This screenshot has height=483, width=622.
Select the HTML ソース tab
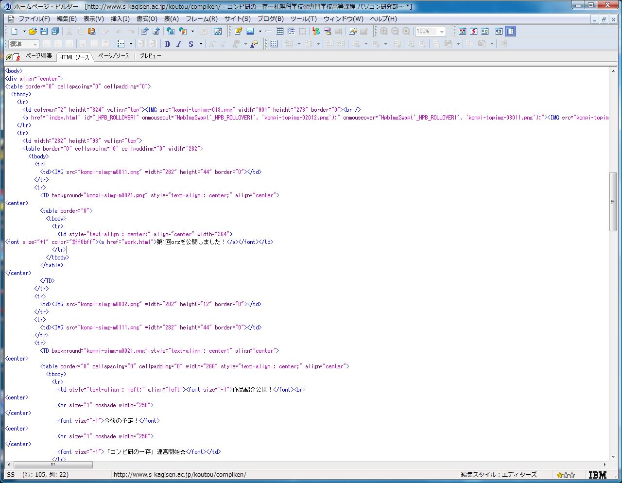tap(74, 57)
